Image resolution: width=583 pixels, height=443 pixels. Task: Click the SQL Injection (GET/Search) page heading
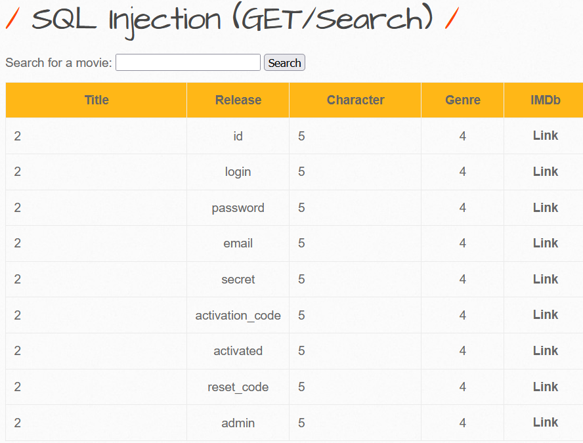point(232,20)
